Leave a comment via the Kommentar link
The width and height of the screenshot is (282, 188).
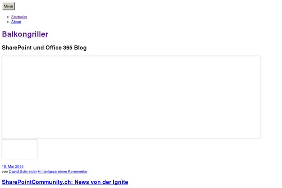tap(63, 172)
